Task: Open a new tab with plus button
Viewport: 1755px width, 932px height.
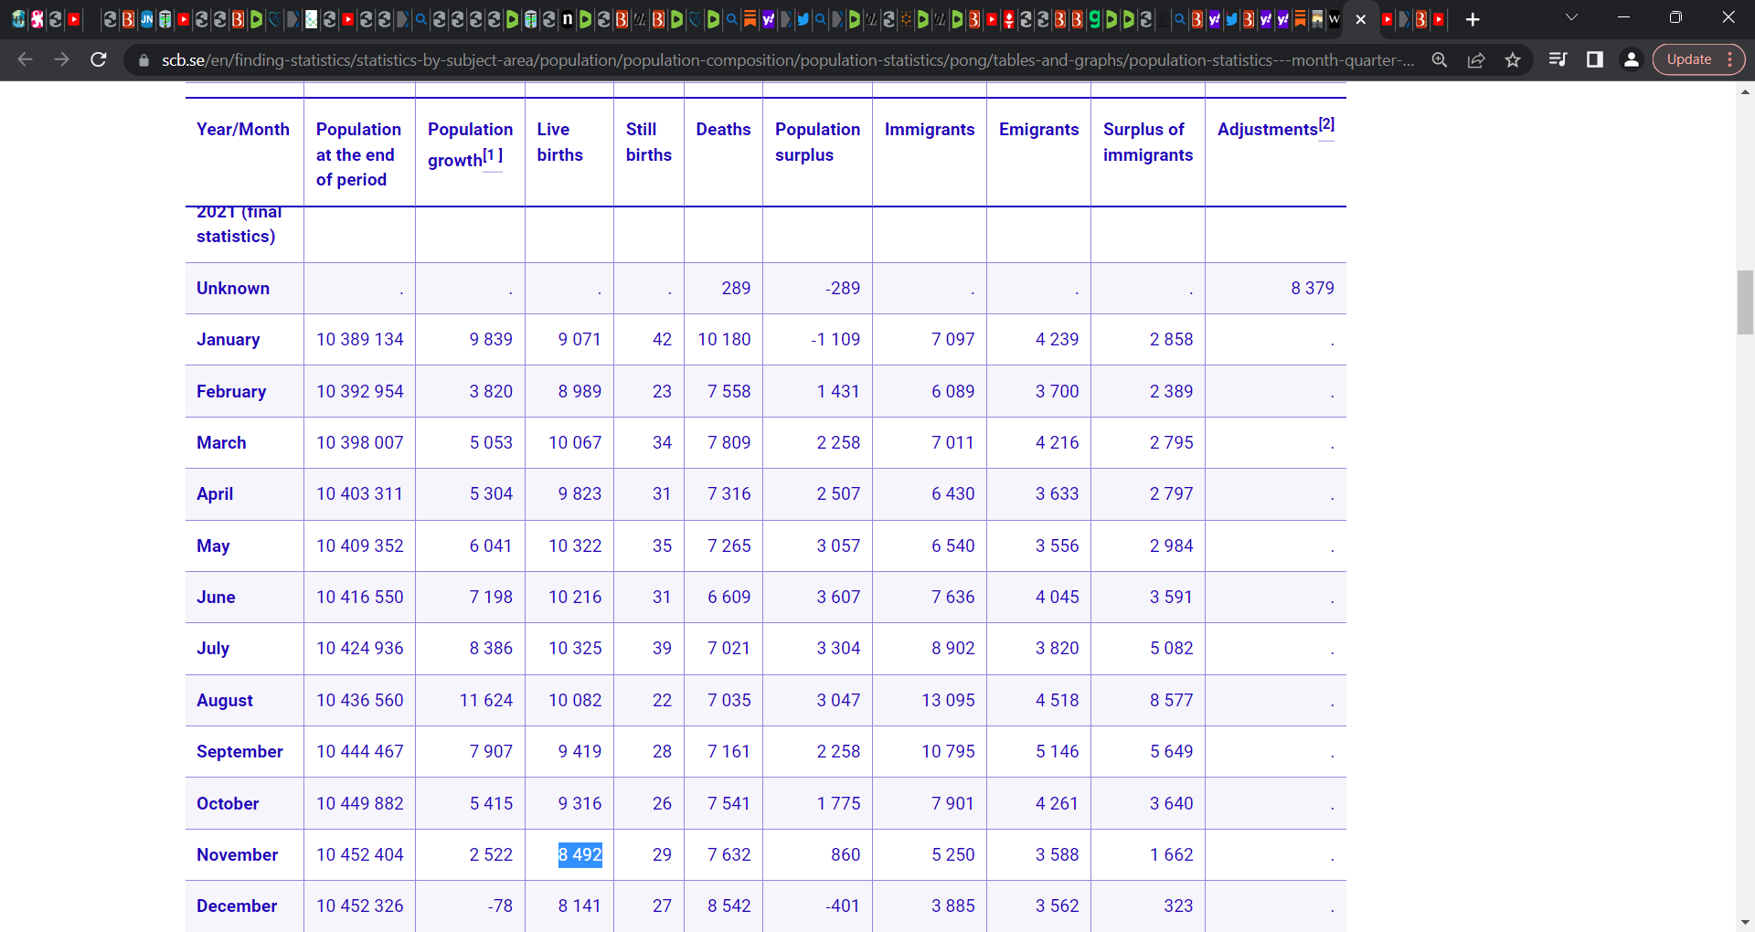Action: [1473, 19]
